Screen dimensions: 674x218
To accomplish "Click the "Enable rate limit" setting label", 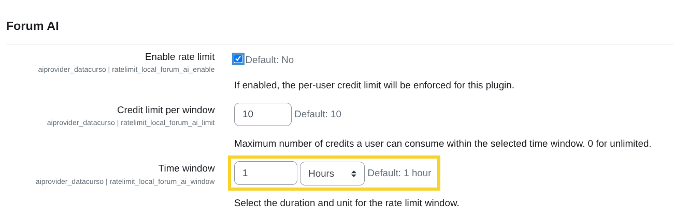I will 179,57.
